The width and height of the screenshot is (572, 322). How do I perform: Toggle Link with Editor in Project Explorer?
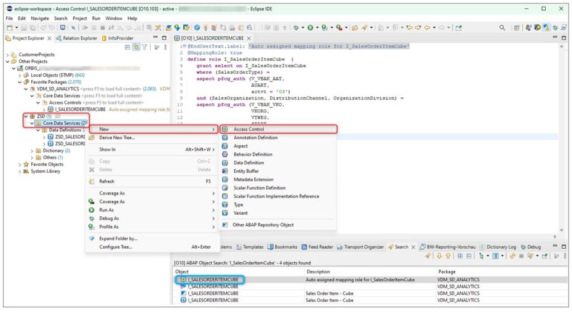coord(136,47)
